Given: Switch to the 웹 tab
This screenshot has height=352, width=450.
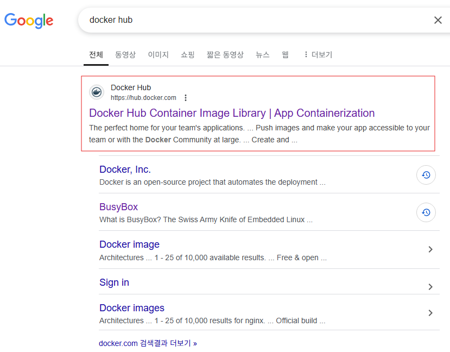Looking at the screenshot, I should coord(285,54).
